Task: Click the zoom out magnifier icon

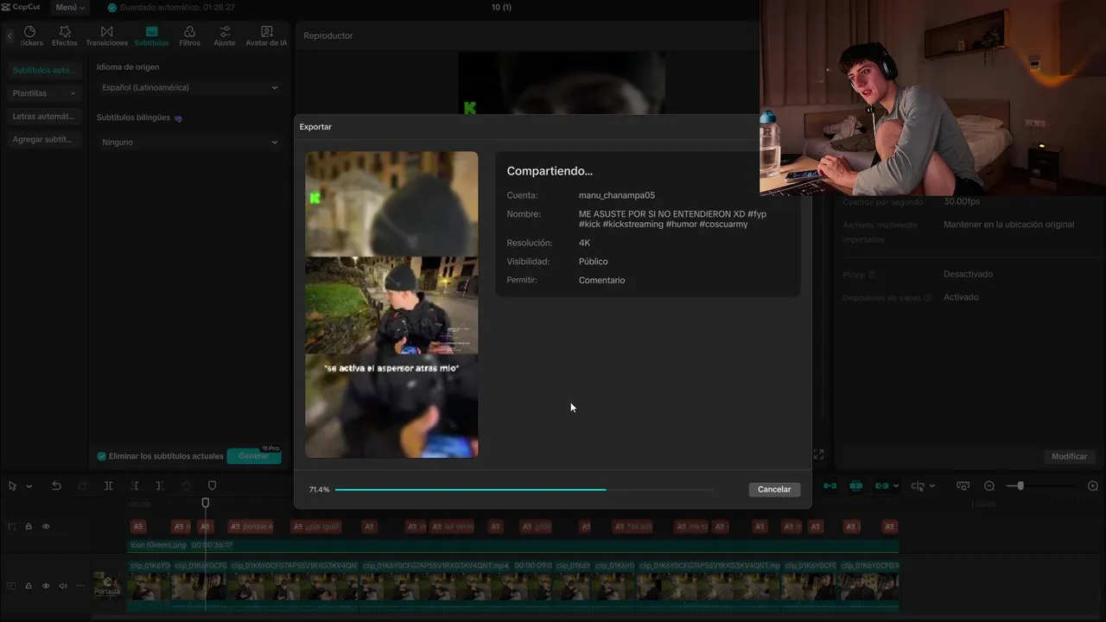Action: click(x=989, y=486)
